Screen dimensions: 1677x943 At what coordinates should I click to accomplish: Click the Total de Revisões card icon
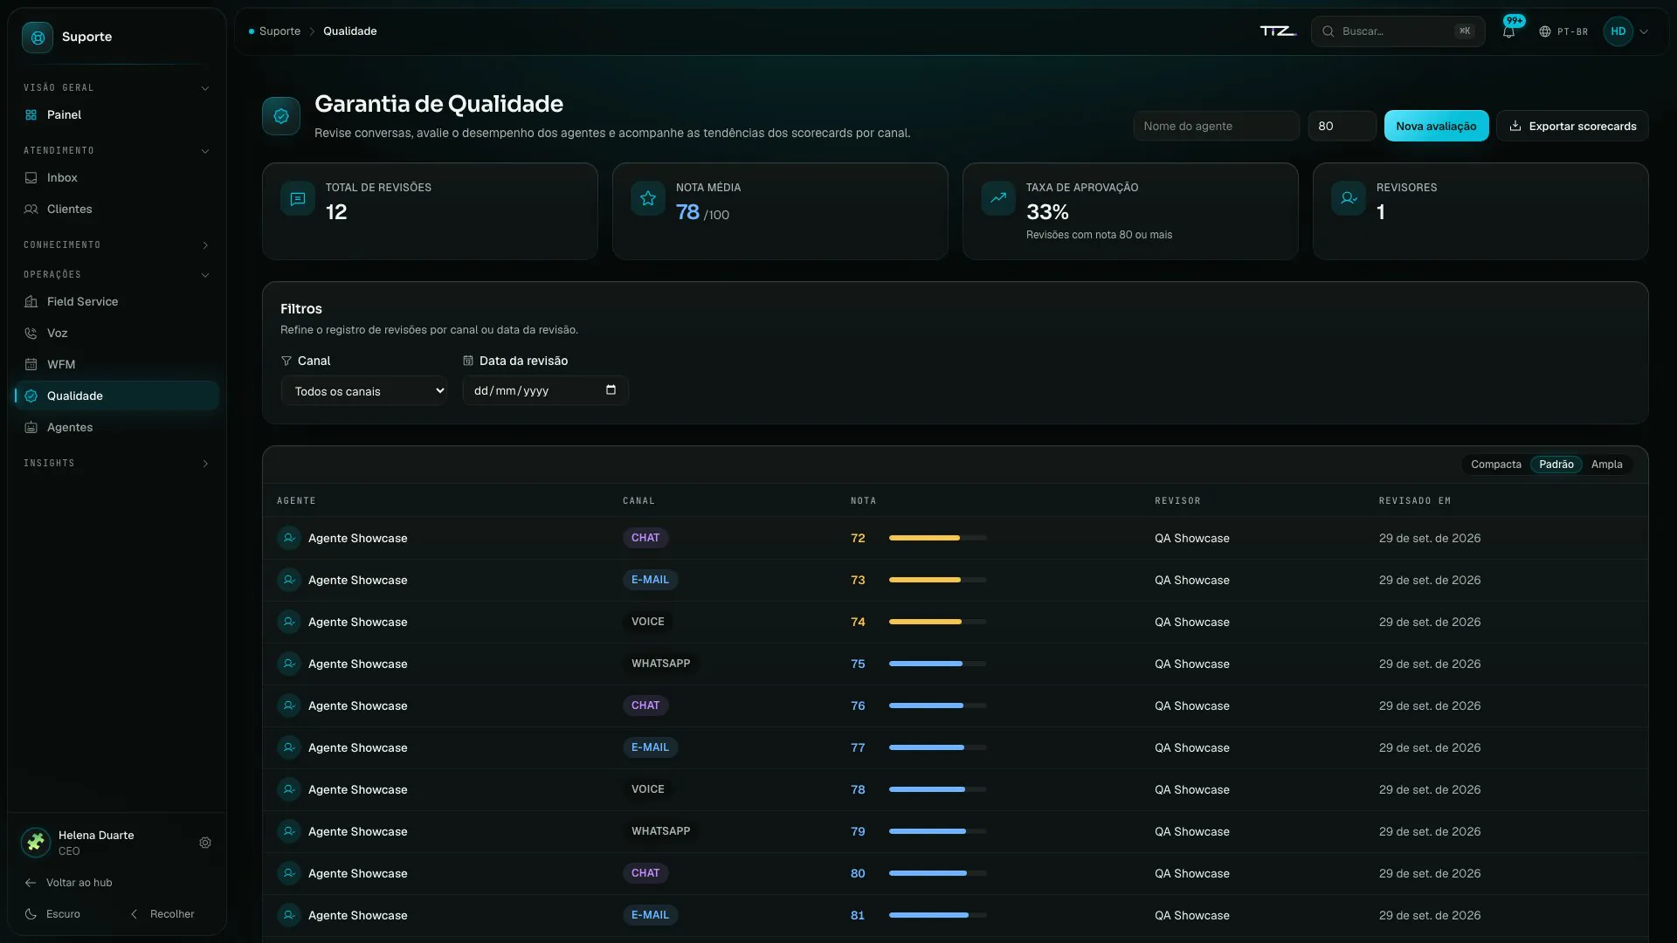coord(298,199)
